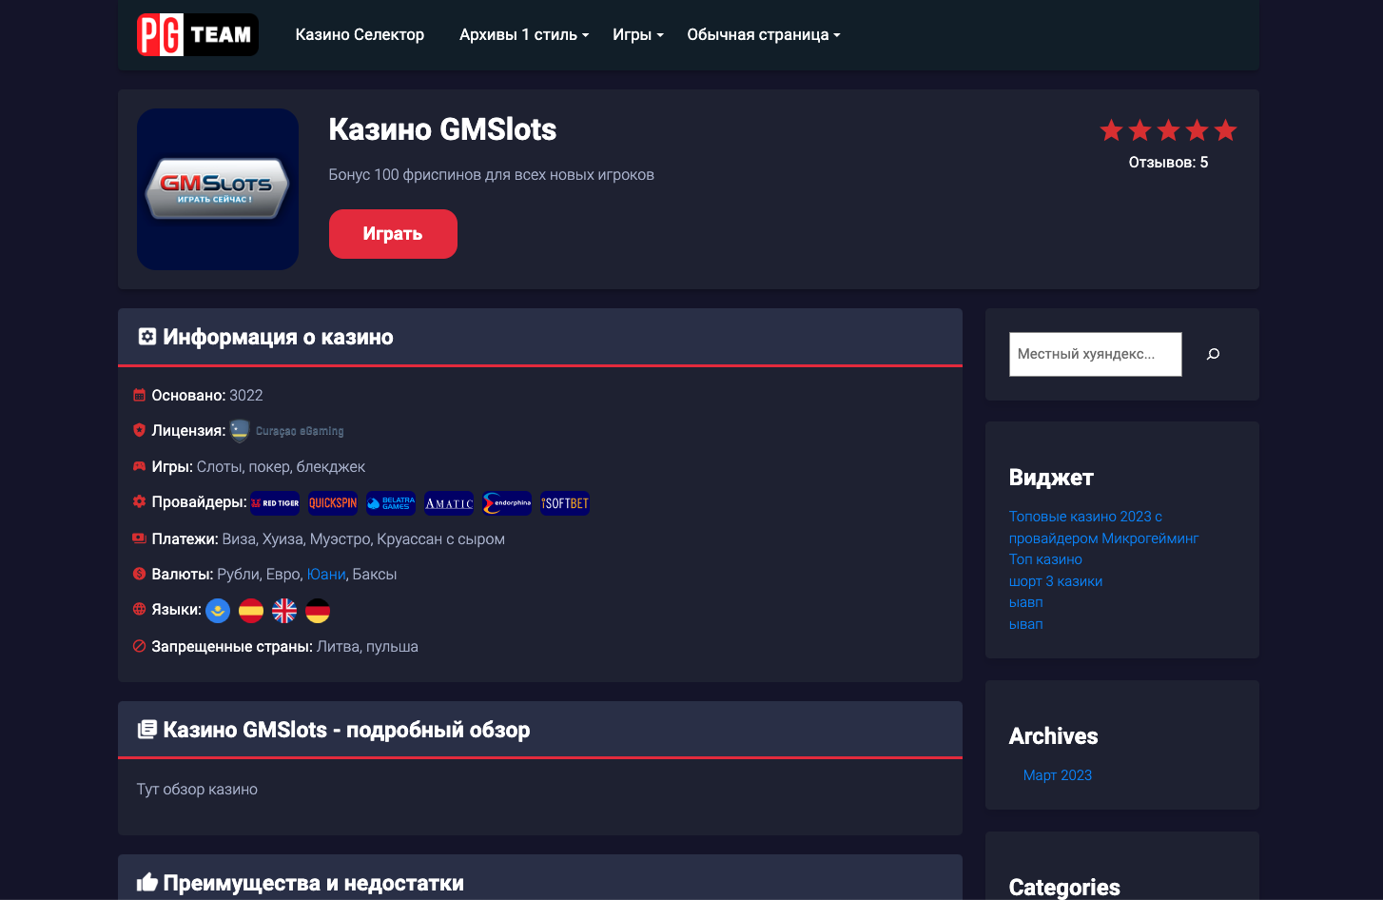Open Казино Селектор menu item
This screenshot has height=900, width=1383.
pyautogui.click(x=360, y=35)
